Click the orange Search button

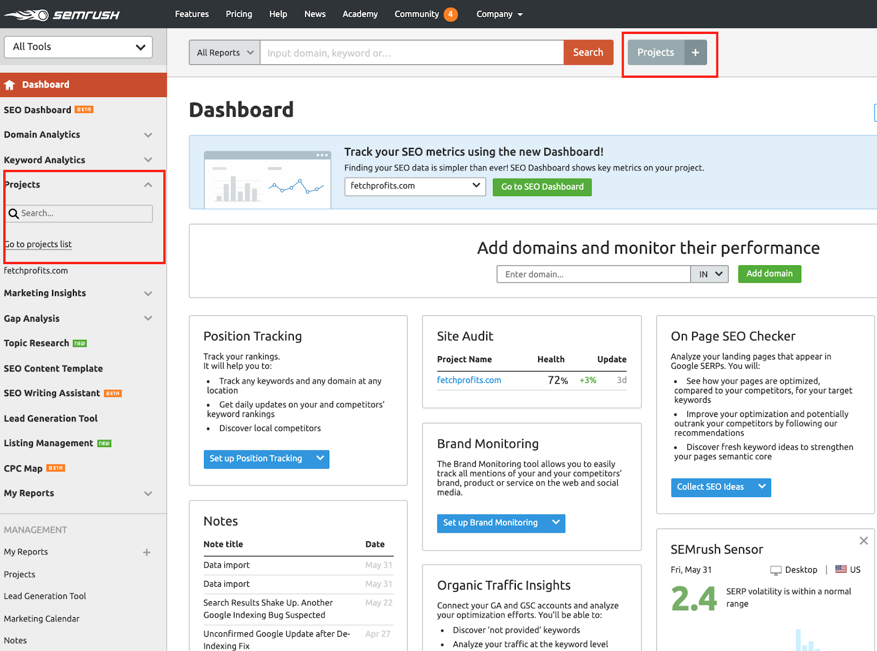(588, 53)
